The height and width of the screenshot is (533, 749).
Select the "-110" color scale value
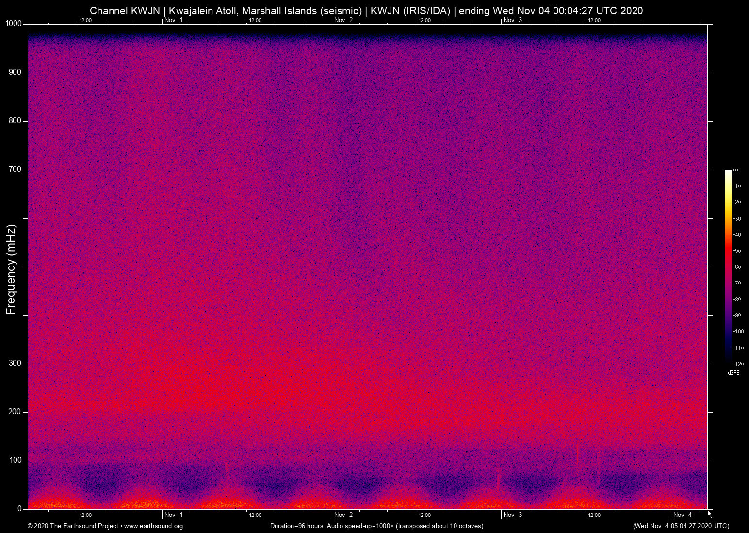[738, 348]
